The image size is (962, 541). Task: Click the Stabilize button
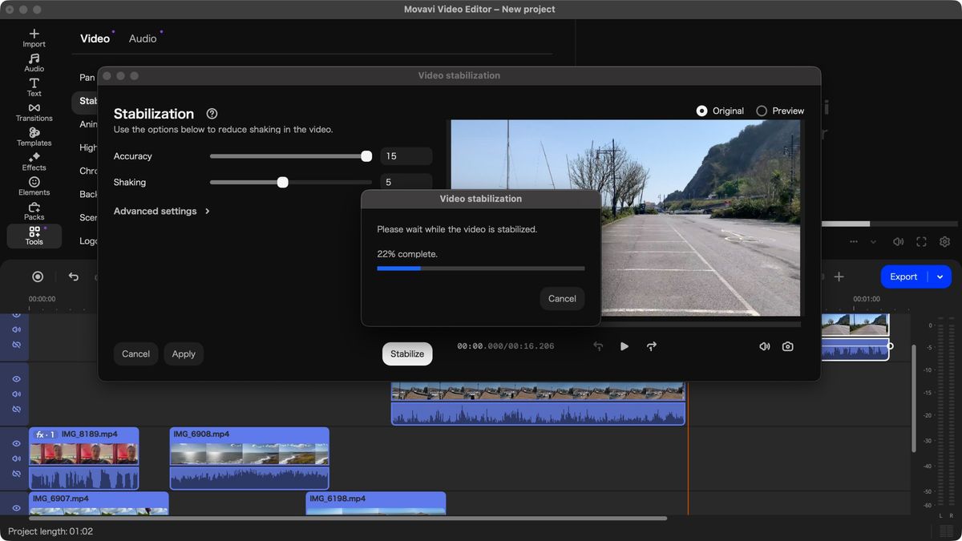(x=407, y=353)
